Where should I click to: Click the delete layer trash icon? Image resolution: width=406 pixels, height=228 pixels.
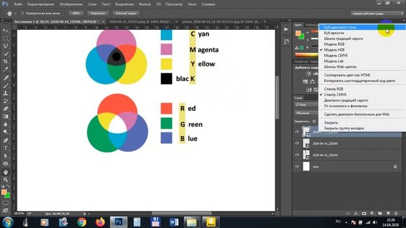[396, 213]
